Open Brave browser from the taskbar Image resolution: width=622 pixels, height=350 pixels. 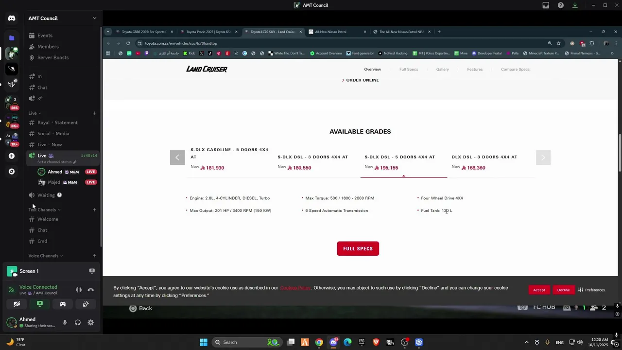[x=376, y=342]
